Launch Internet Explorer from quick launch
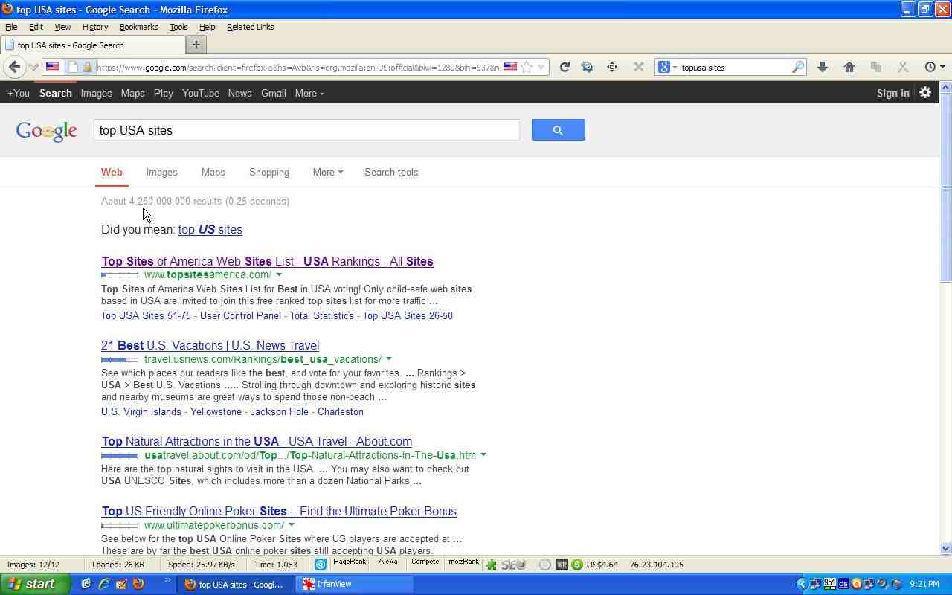 pos(103,584)
